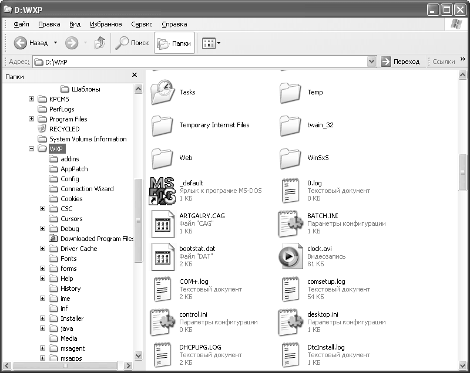Click the Переход go button
This screenshot has width=470, height=373.
(401, 62)
